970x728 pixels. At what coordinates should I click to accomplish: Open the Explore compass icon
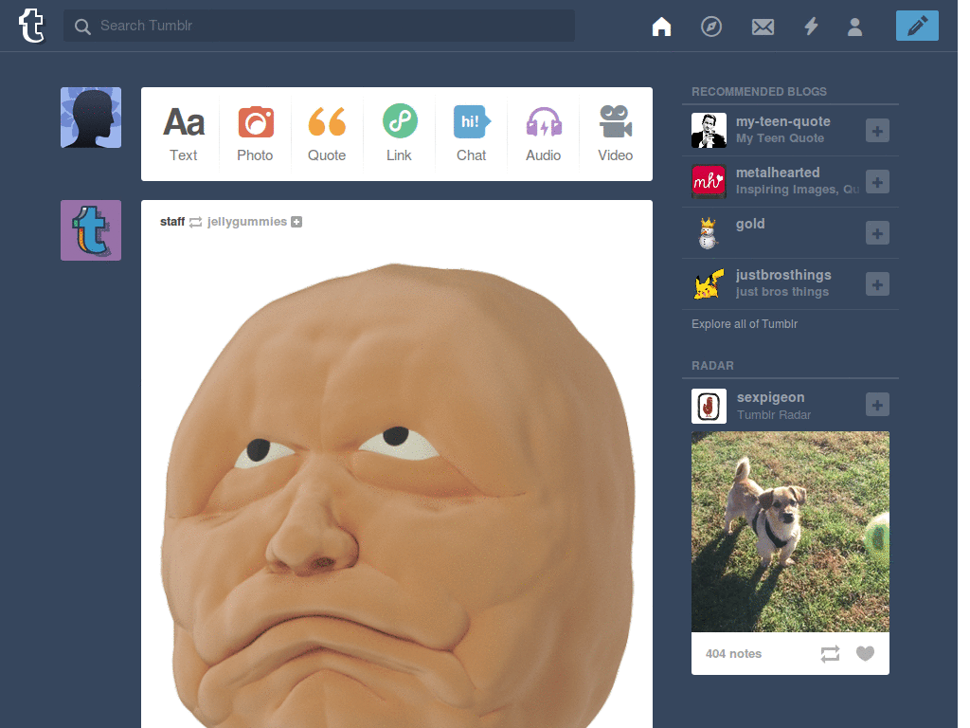click(711, 27)
